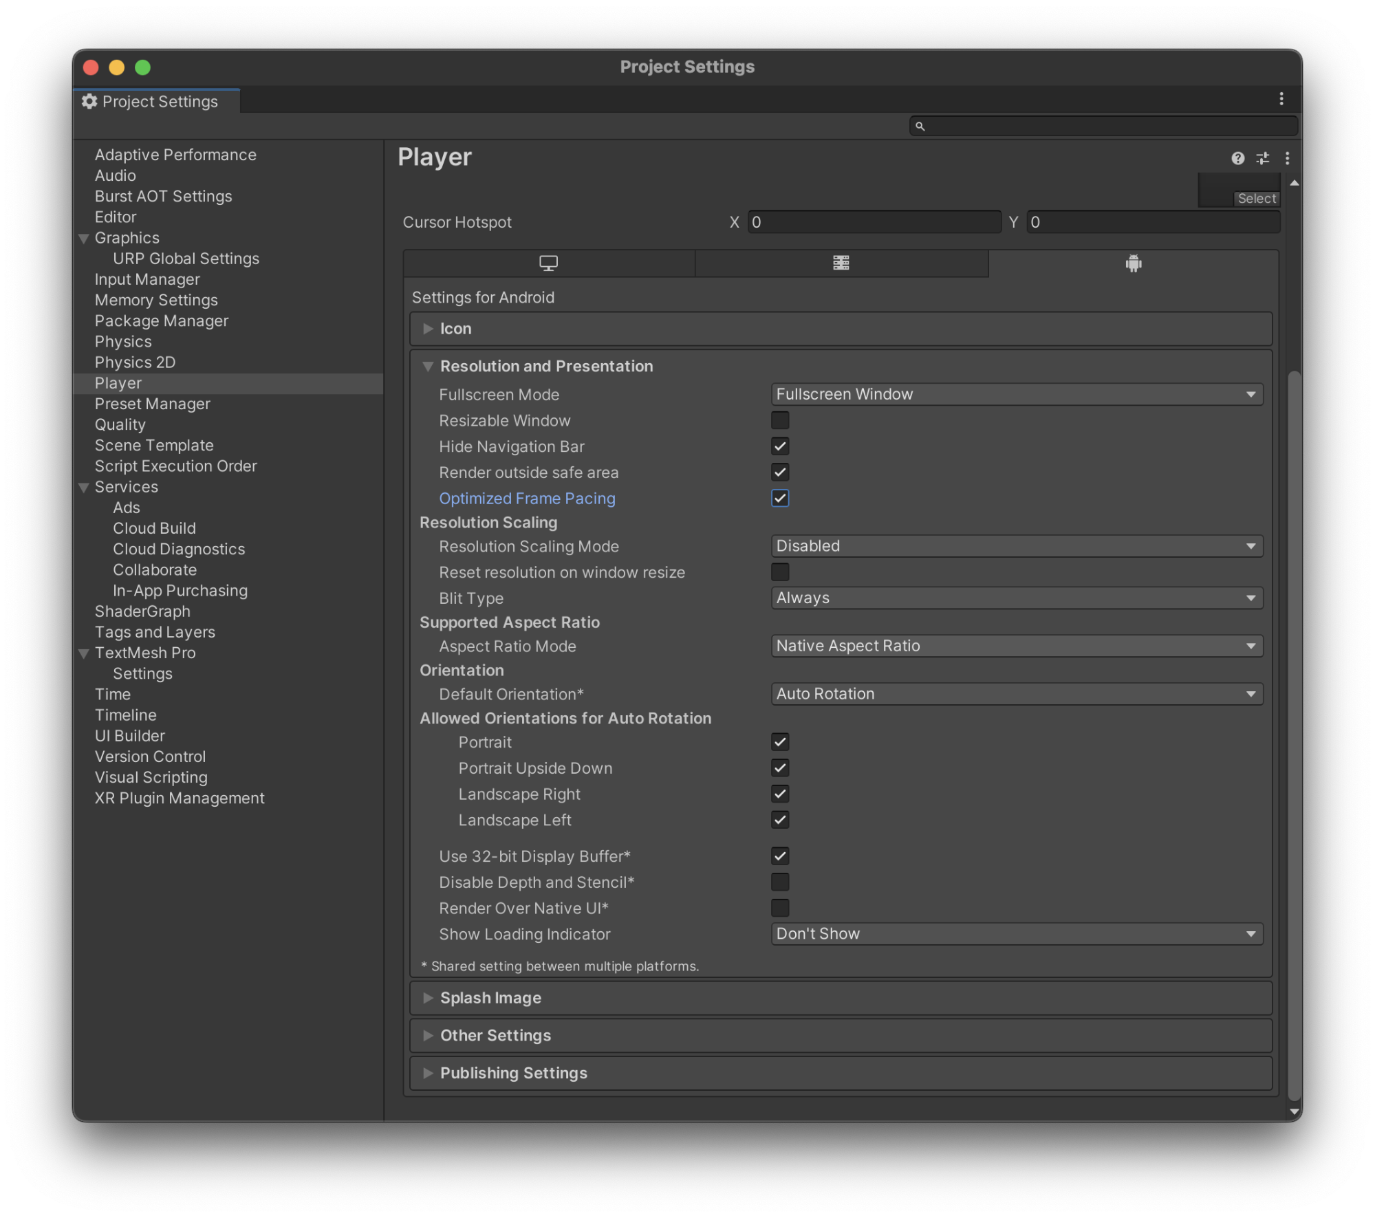Expand the Splash Image section
Image resolution: width=1375 pixels, height=1218 pixels.
click(x=427, y=997)
